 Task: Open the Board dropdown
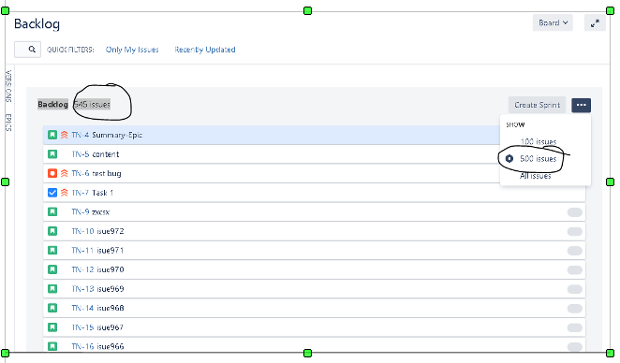pyautogui.click(x=553, y=22)
